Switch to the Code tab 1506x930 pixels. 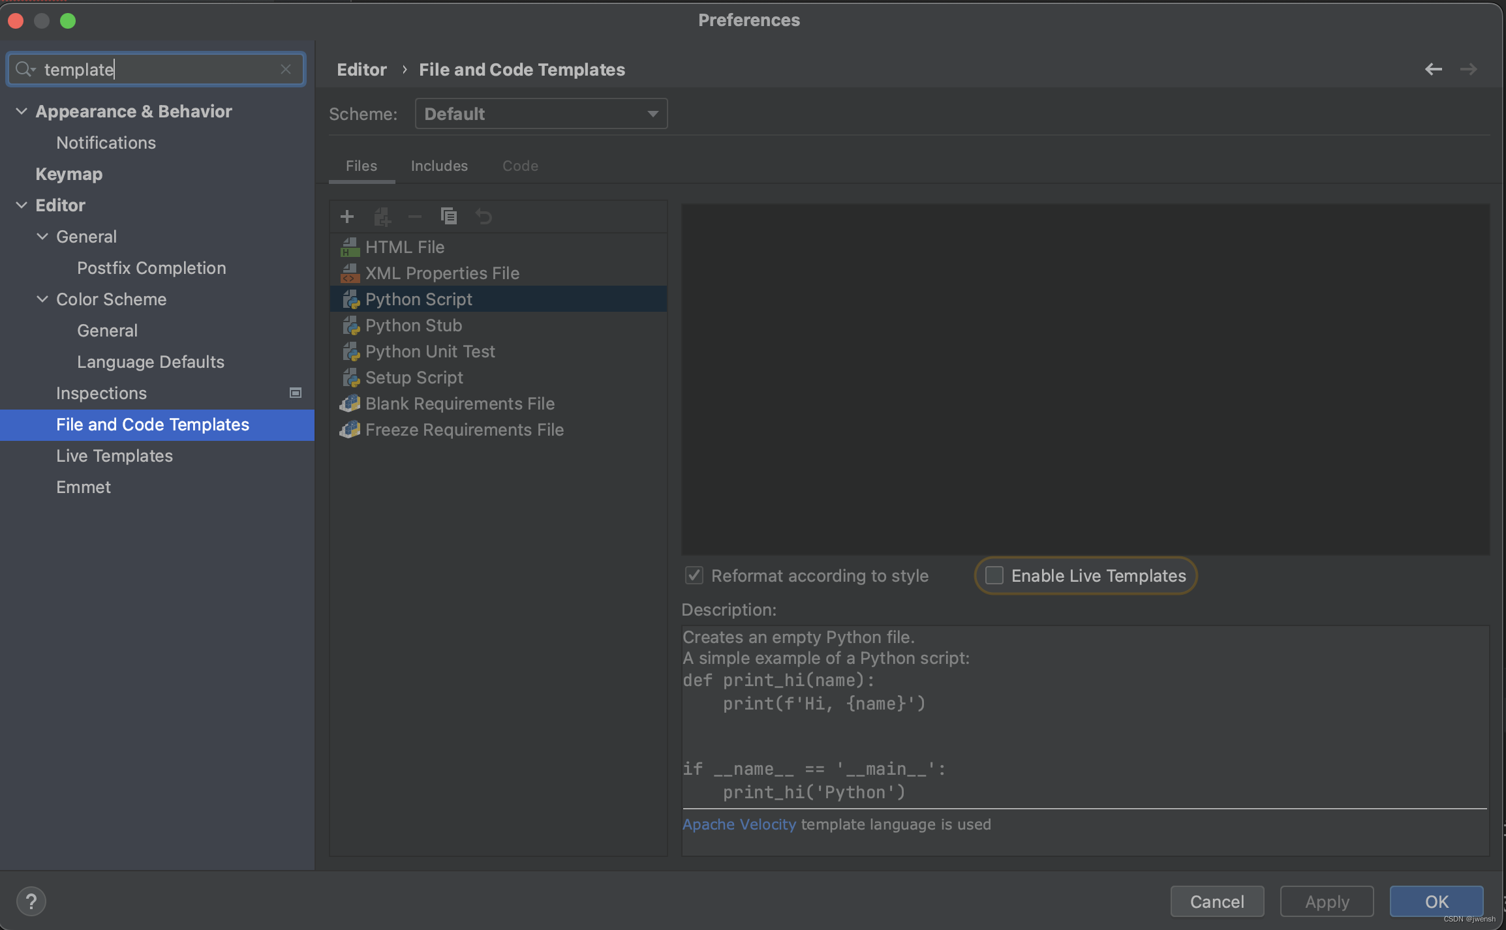coord(520,166)
